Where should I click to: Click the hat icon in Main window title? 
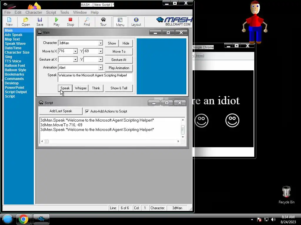pyautogui.click(x=40, y=32)
